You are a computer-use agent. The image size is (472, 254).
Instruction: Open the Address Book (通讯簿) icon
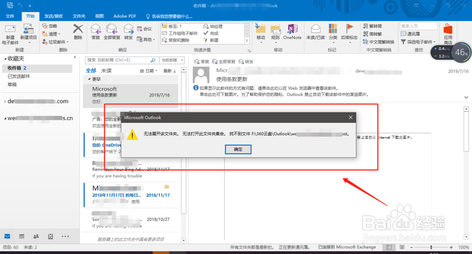[x=404, y=34]
